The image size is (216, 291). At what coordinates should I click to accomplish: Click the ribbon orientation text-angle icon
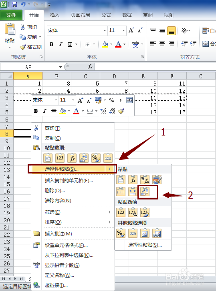pos(184,30)
